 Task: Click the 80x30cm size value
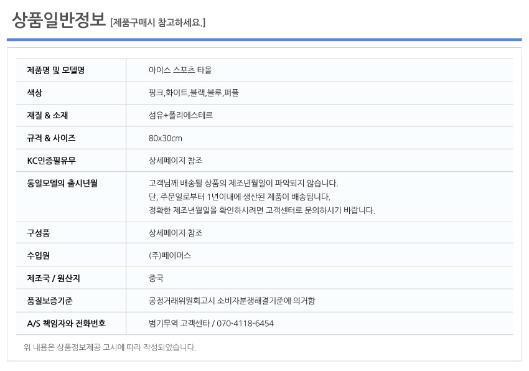[x=166, y=138]
